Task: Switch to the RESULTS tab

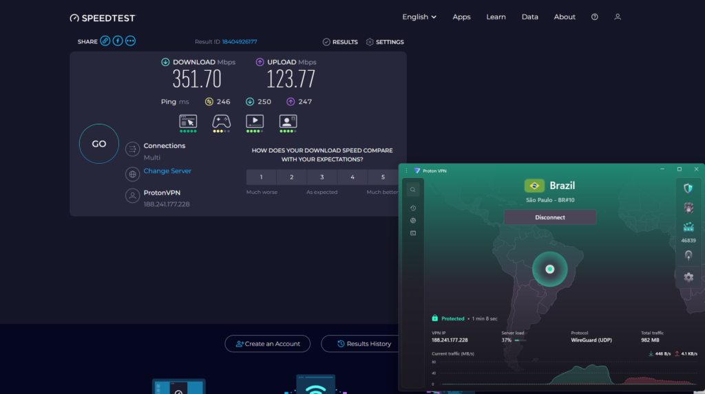Action: [340, 42]
